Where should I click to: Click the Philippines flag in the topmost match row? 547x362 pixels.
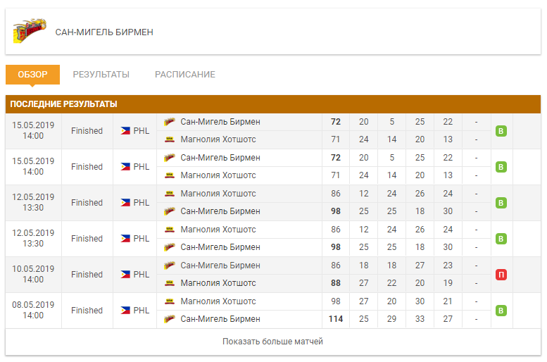125,131
